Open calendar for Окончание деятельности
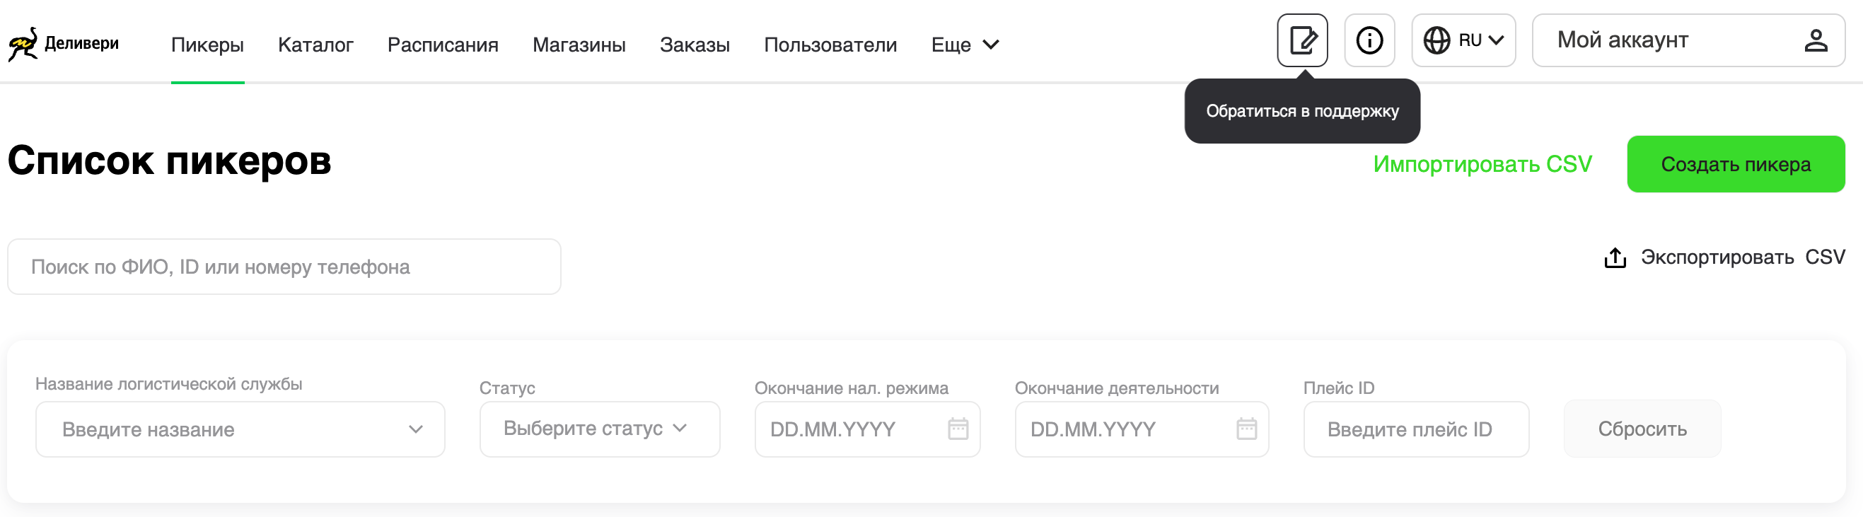The height and width of the screenshot is (517, 1863). pyautogui.click(x=1246, y=429)
